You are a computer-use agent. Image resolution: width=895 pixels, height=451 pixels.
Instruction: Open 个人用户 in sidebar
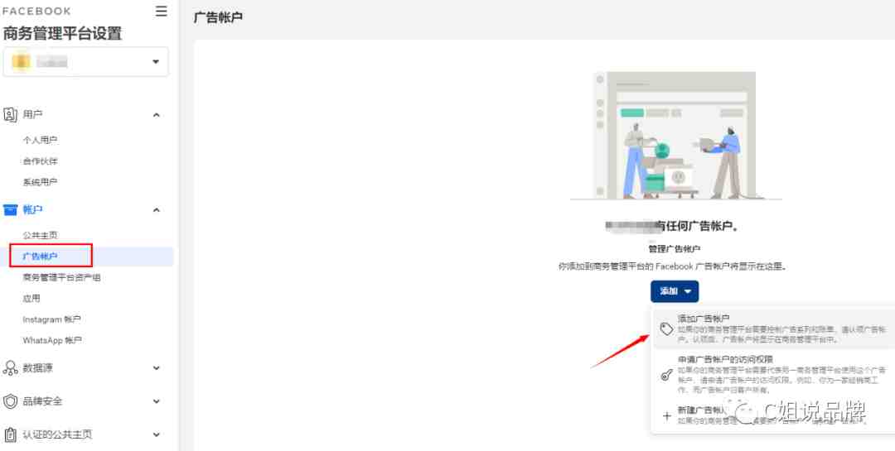[40, 140]
